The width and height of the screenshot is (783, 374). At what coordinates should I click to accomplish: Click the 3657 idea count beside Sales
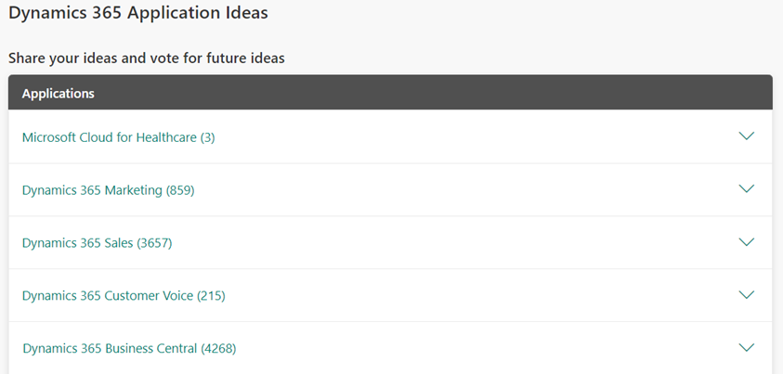(154, 243)
